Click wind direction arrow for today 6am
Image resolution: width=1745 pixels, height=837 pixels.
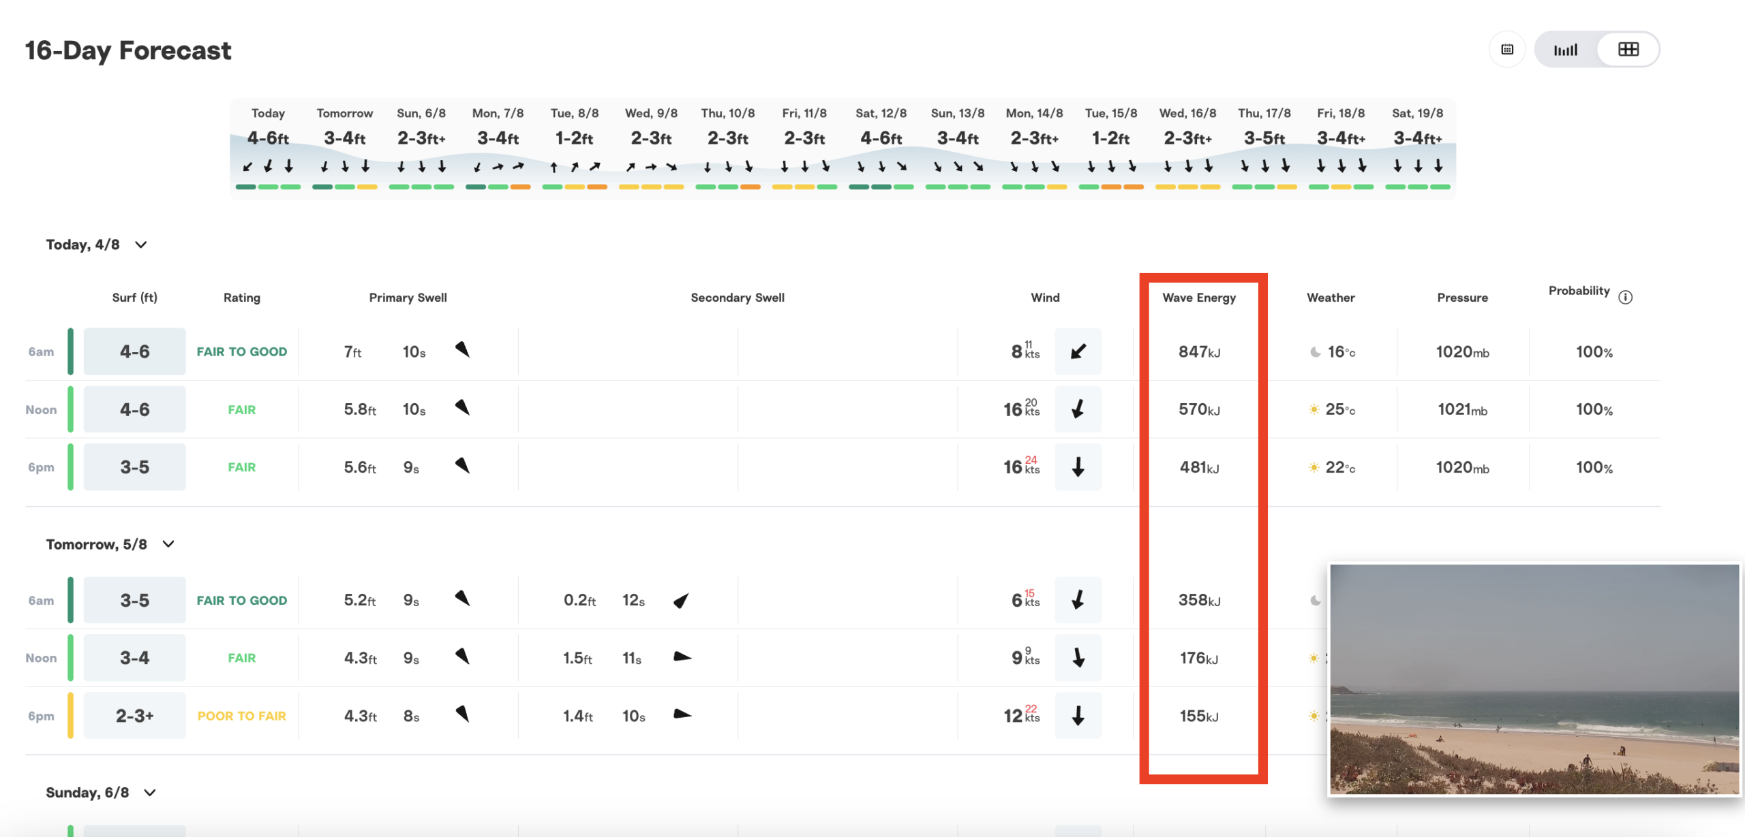(1078, 351)
